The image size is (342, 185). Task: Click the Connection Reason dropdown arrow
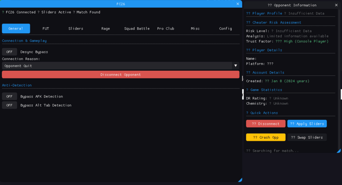pyautogui.click(x=235, y=66)
